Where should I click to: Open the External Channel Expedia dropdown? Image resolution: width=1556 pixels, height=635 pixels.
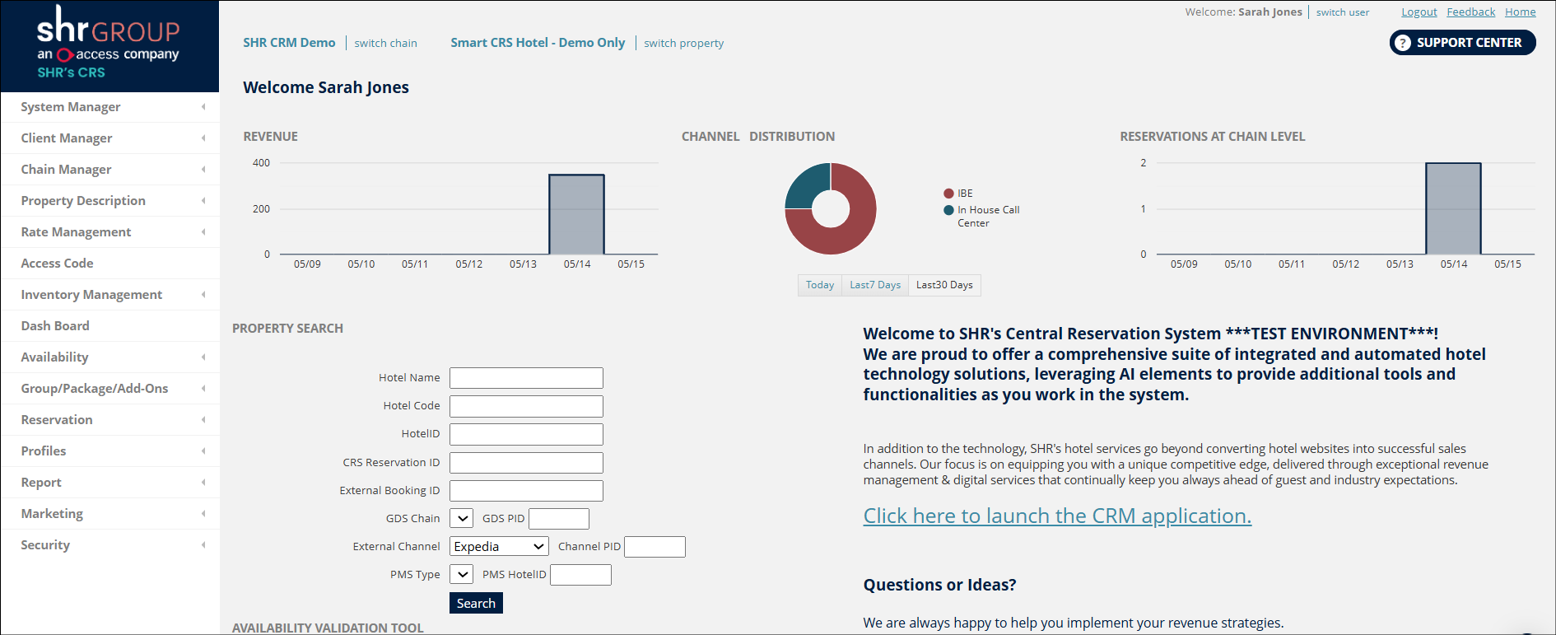click(x=499, y=546)
